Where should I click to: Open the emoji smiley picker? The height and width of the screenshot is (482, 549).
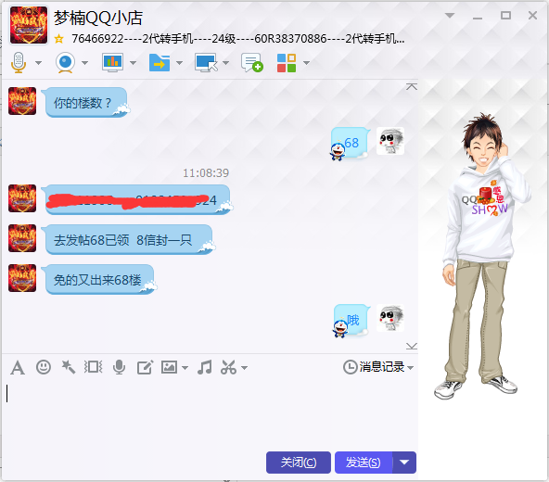(x=44, y=367)
